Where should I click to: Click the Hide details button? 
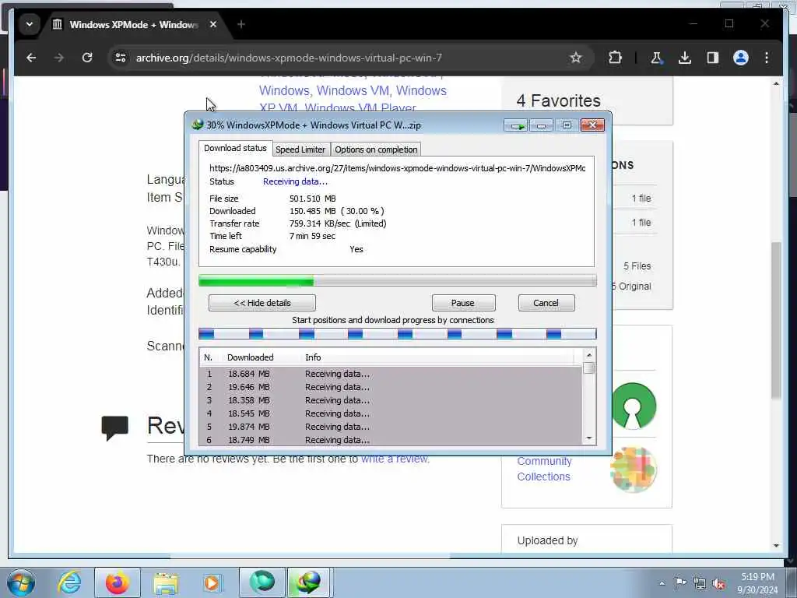(x=262, y=303)
